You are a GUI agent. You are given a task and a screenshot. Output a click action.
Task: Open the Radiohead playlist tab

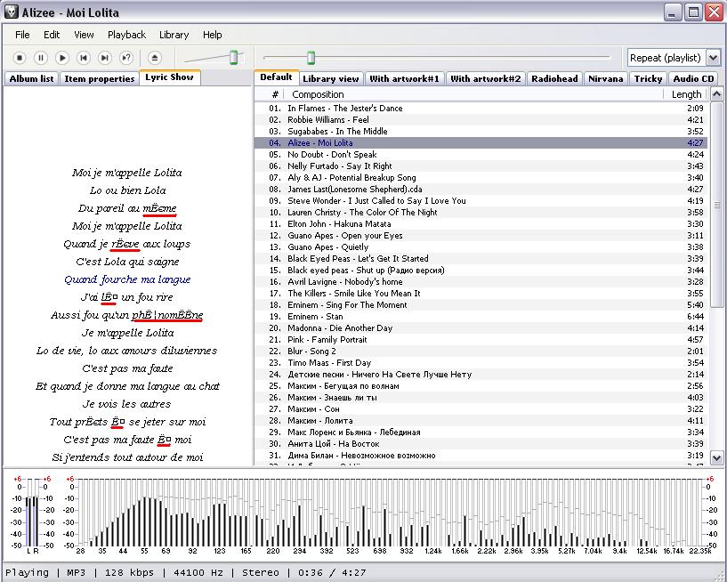554,78
